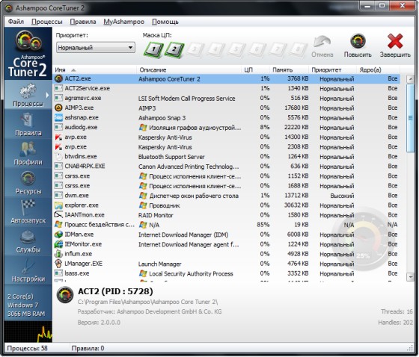Open the Помощь menu
Screen dimensions: 419x357
(165, 22)
